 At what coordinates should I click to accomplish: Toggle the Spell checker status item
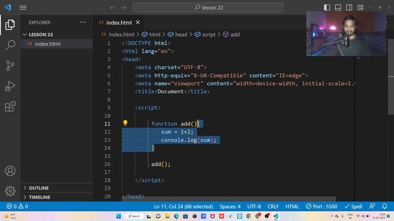pos(353,206)
